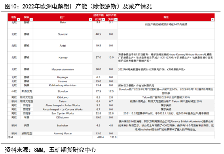This screenshot has height=154, width=224.
Task: Click the Slovalco note about 60% reduction
Action: tap(166, 91)
